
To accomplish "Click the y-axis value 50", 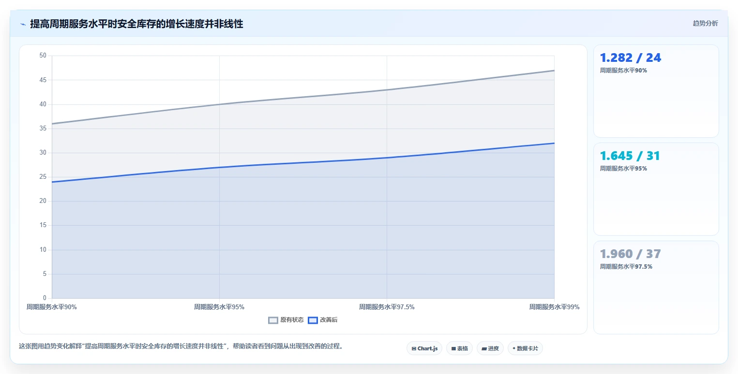I will click(43, 56).
